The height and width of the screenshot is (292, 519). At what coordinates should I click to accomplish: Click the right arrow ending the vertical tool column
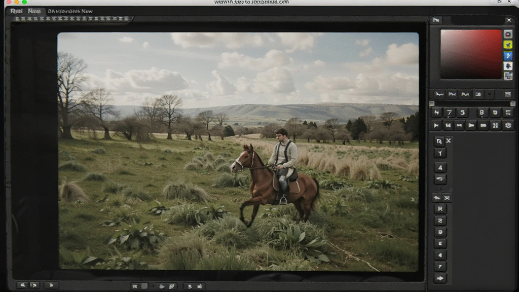click(440, 278)
